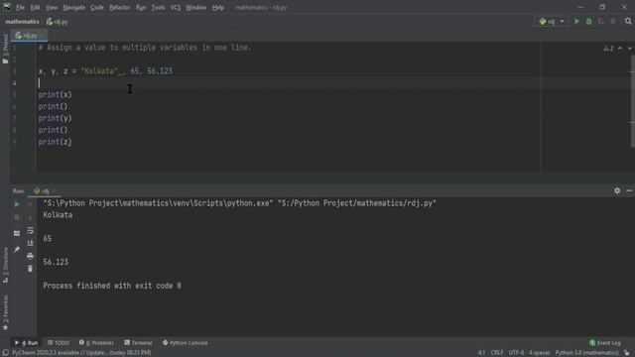
Task: Click the PyCharm logo in title bar
Action: 7,7
